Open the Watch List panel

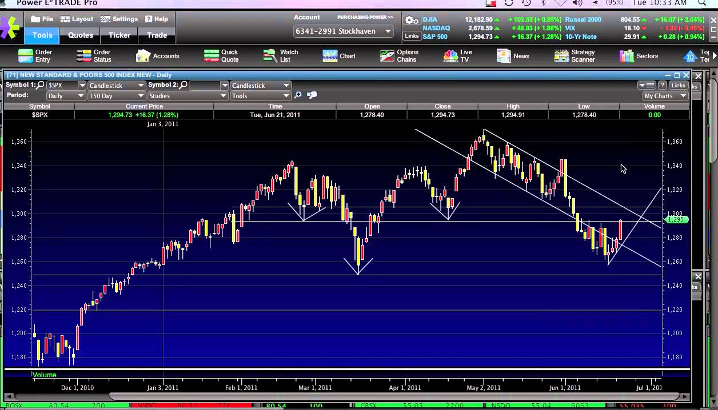280,56
